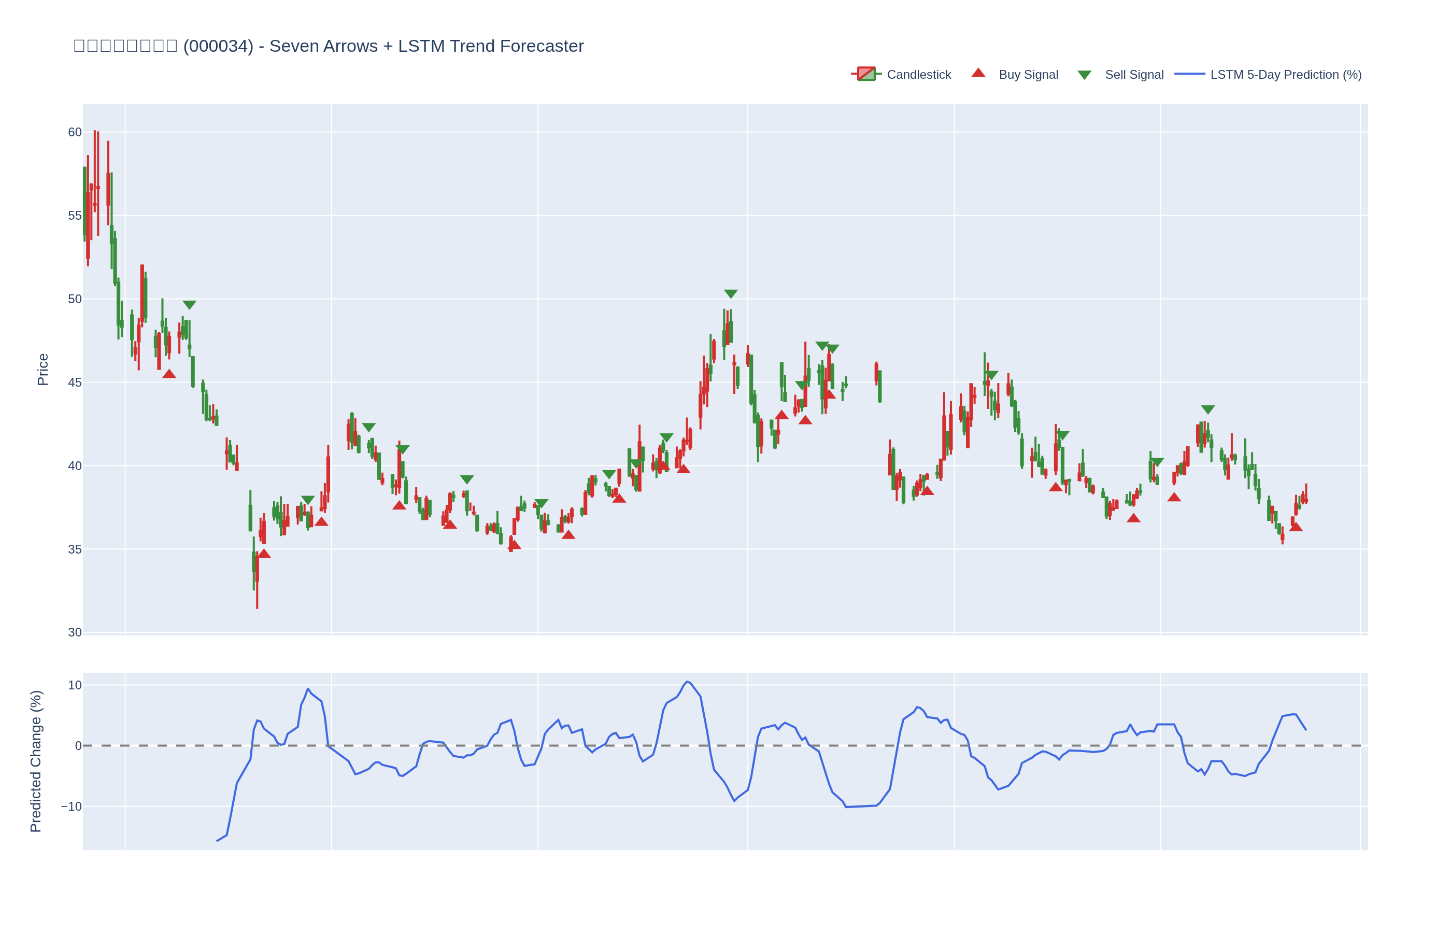
Task: Click the blue LSTM line sample in legend
Action: pyautogui.click(x=1189, y=74)
